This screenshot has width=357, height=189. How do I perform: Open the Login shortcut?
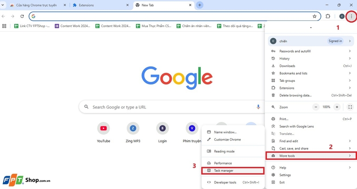tap(162, 133)
